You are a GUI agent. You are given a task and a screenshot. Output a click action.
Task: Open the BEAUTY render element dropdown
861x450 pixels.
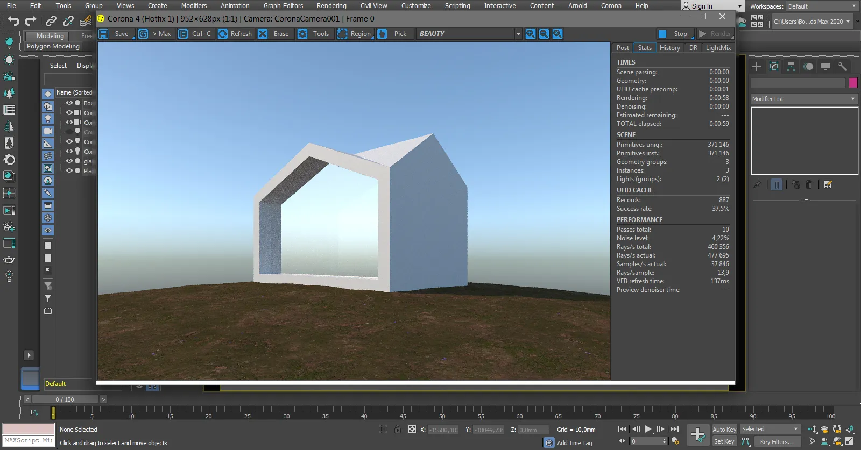pyautogui.click(x=470, y=34)
